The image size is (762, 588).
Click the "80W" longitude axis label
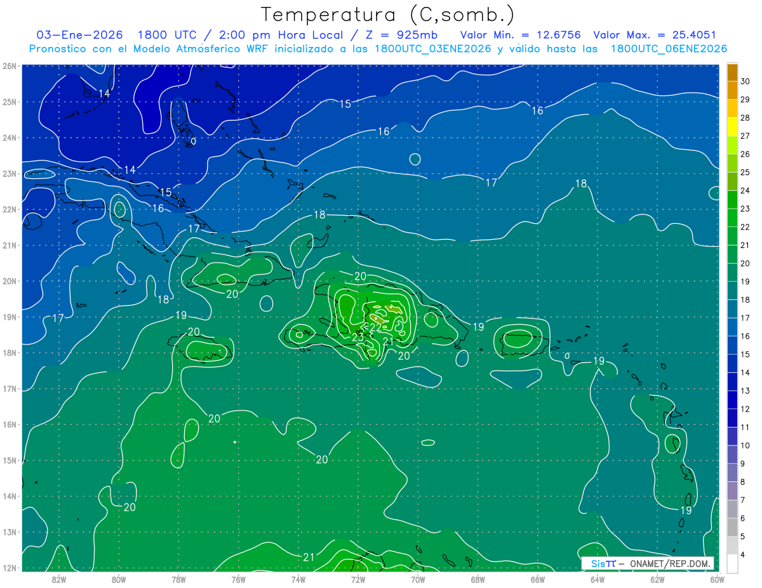(x=119, y=578)
